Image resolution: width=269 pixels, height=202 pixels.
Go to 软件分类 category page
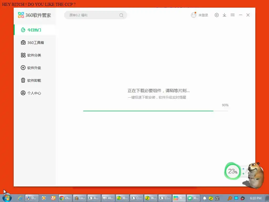[35, 55]
